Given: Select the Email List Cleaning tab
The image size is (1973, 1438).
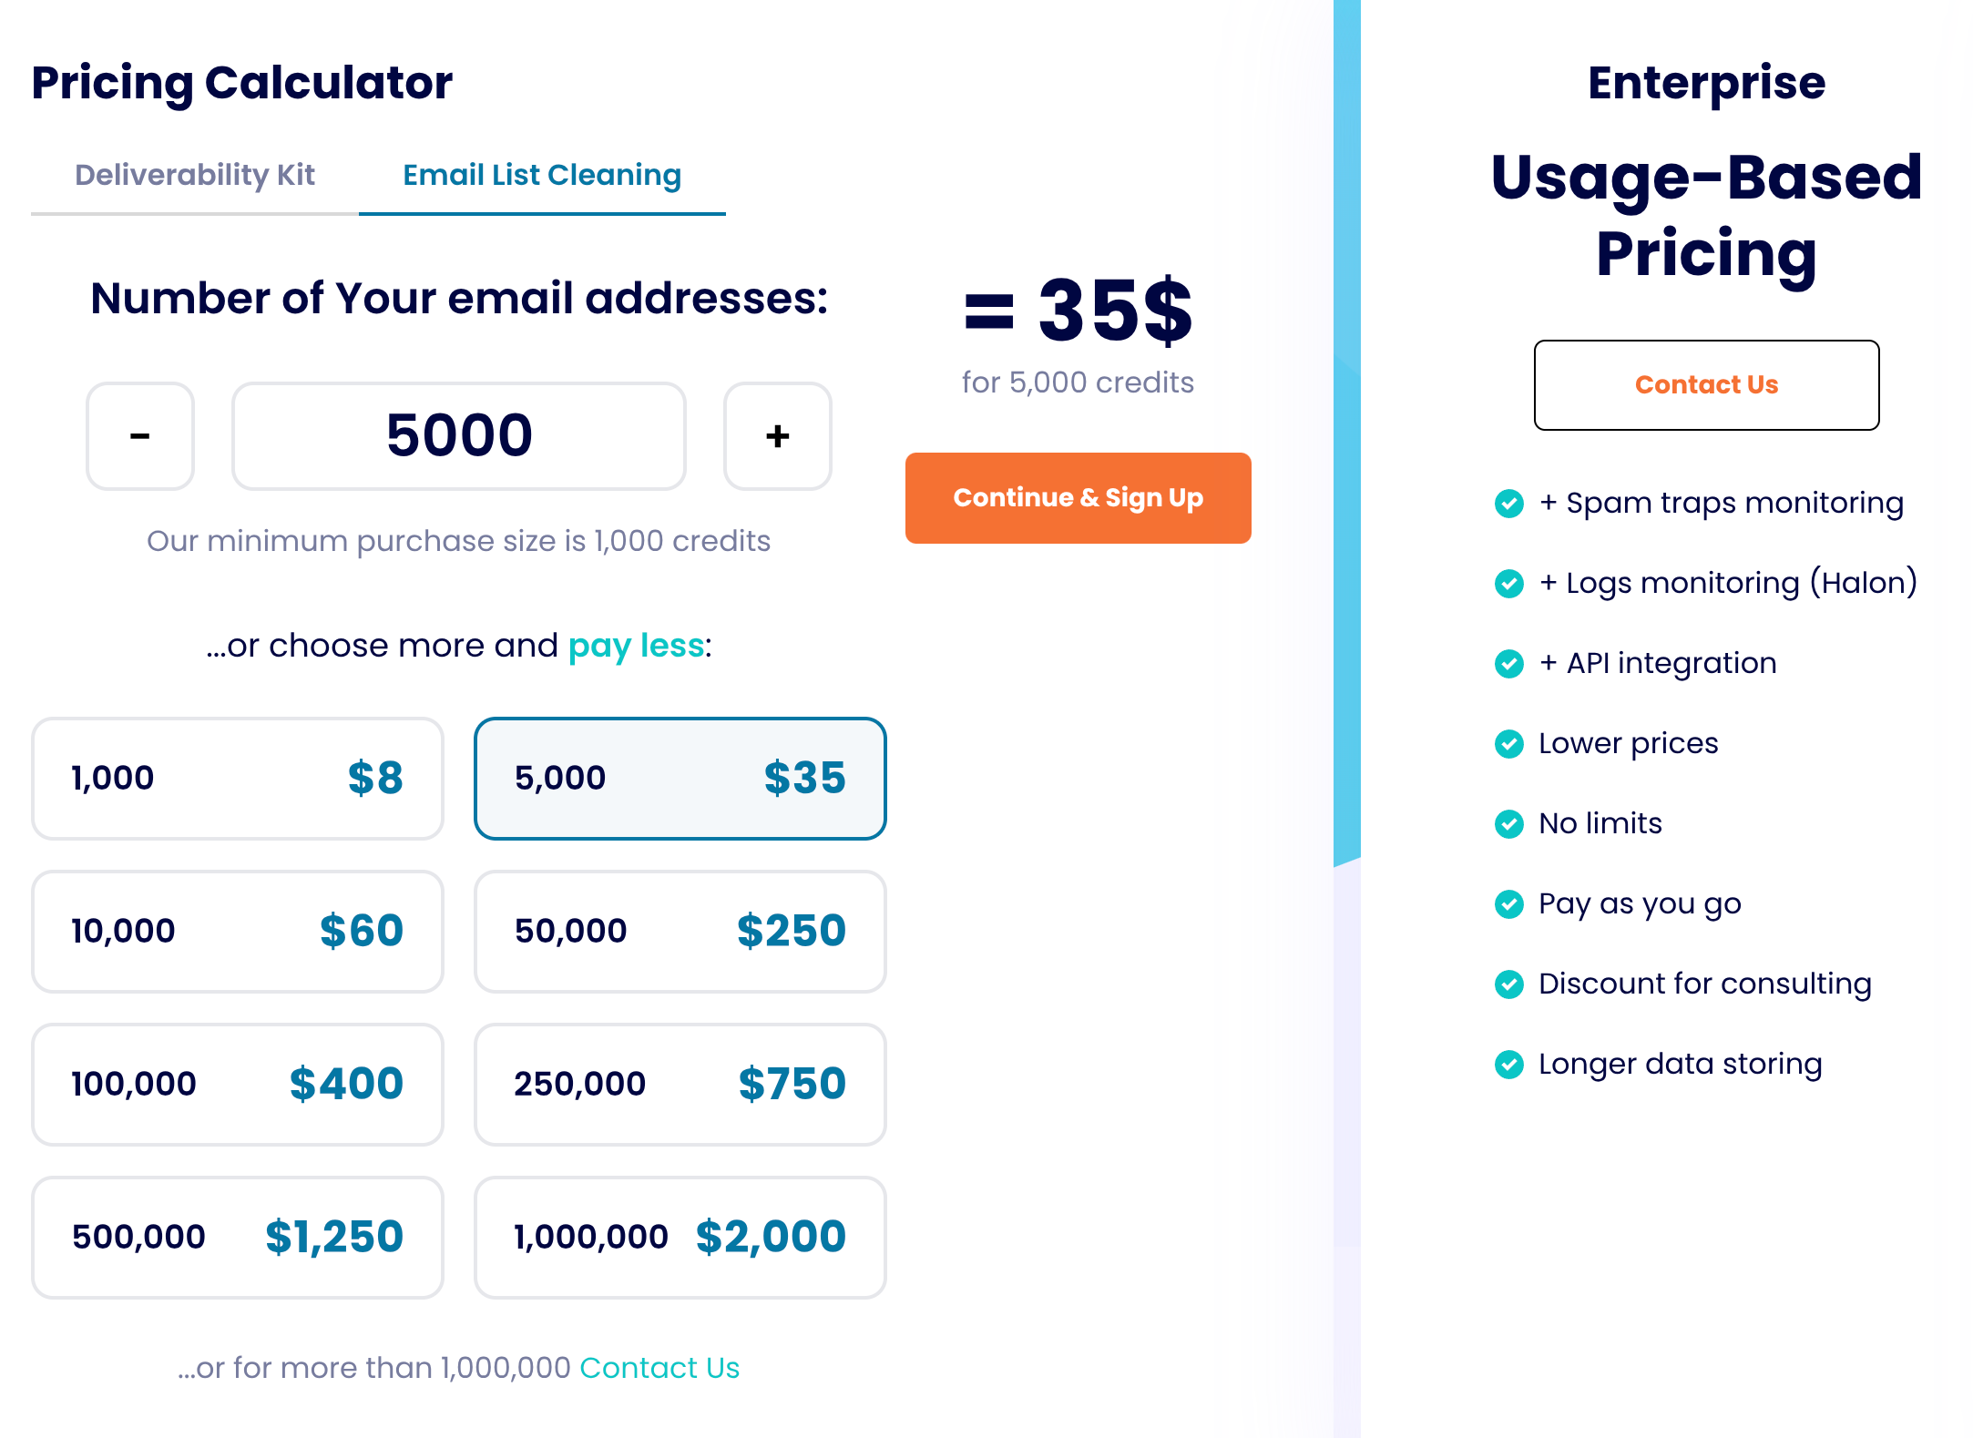Looking at the screenshot, I should point(542,175).
